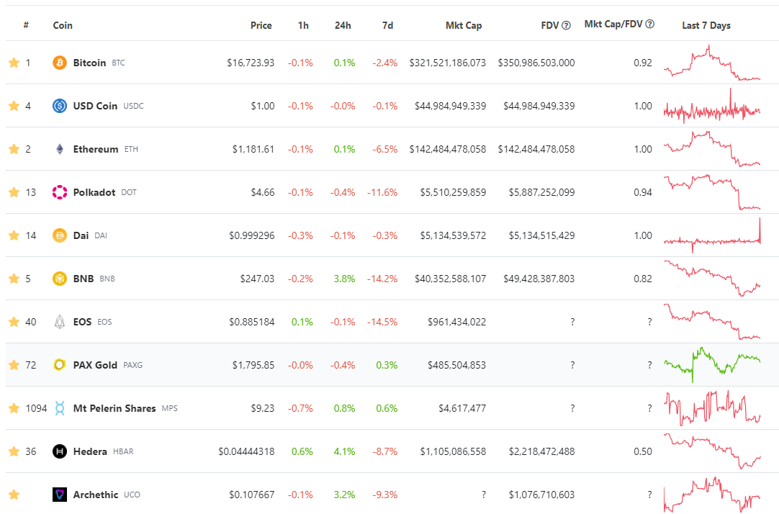Open the BNB coin page link
779x514 pixels.
(x=84, y=279)
